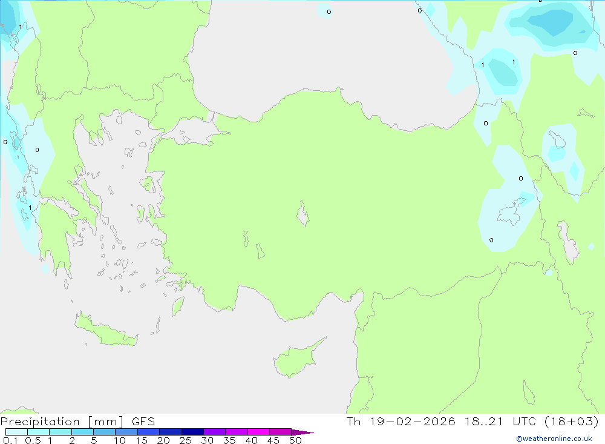605x444 pixels.
Task: Click the 0.5–1 mm legend color swatch
Action: pyautogui.click(x=39, y=432)
